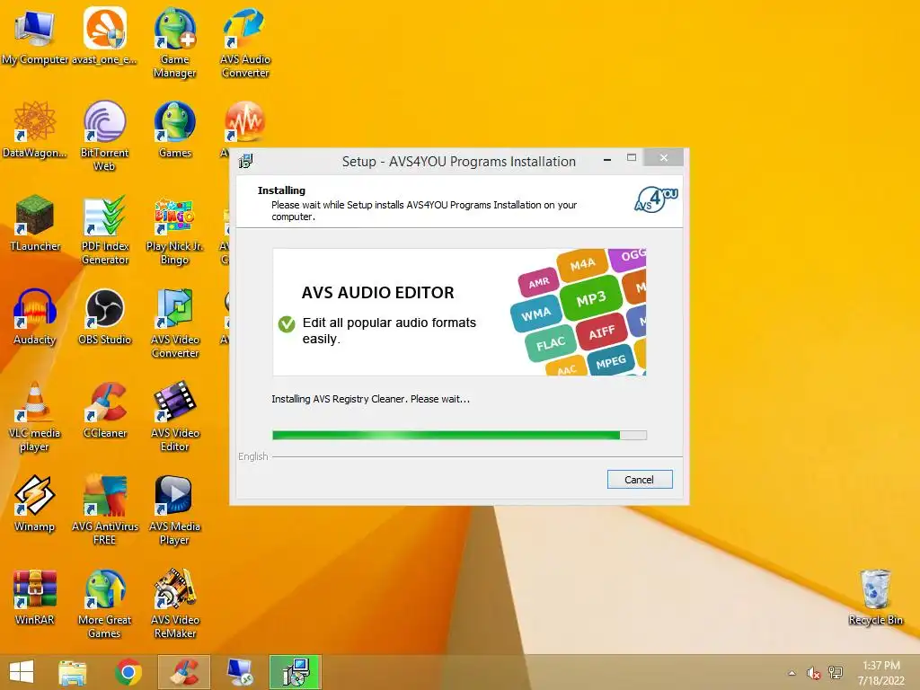Launch Winamp desktop shortcut
Viewport: 920px width, 690px height.
pos(35,503)
